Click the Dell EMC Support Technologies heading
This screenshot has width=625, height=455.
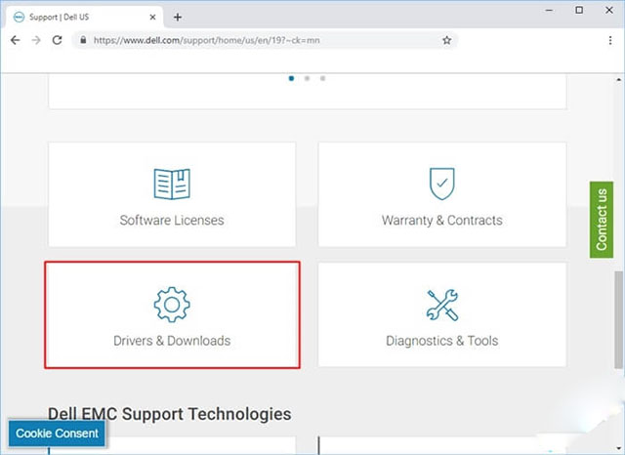[170, 414]
